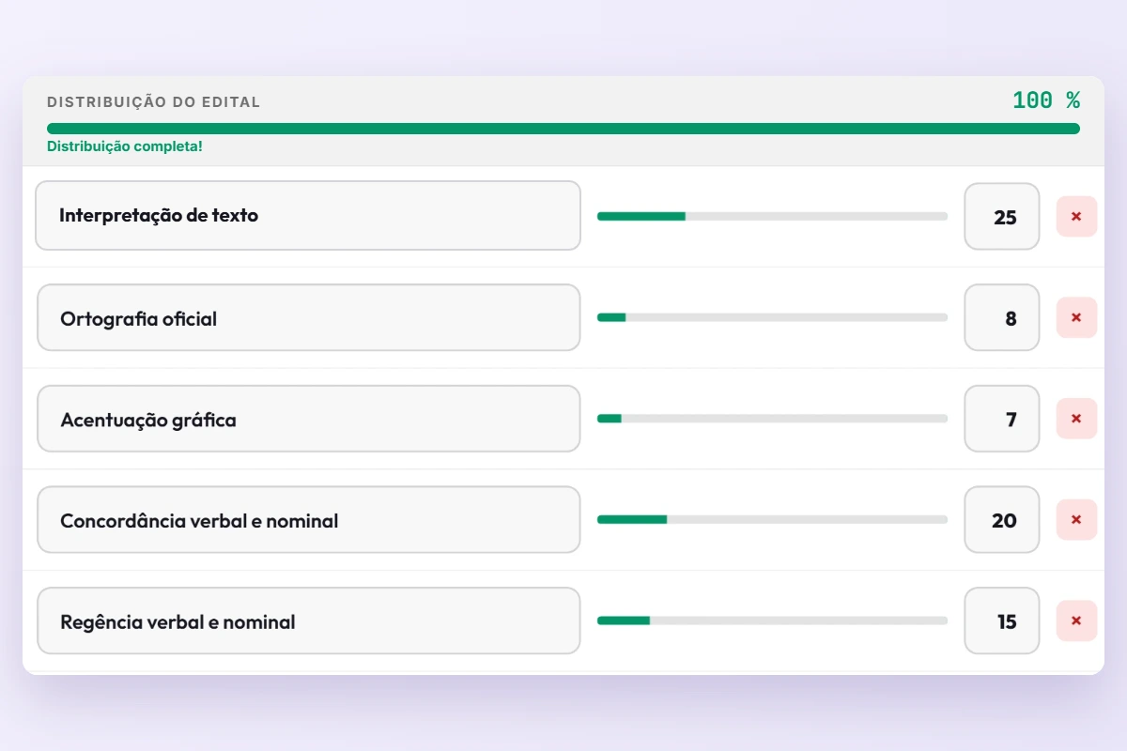
Task: Click the 100 % total indicator
Action: [1046, 100]
